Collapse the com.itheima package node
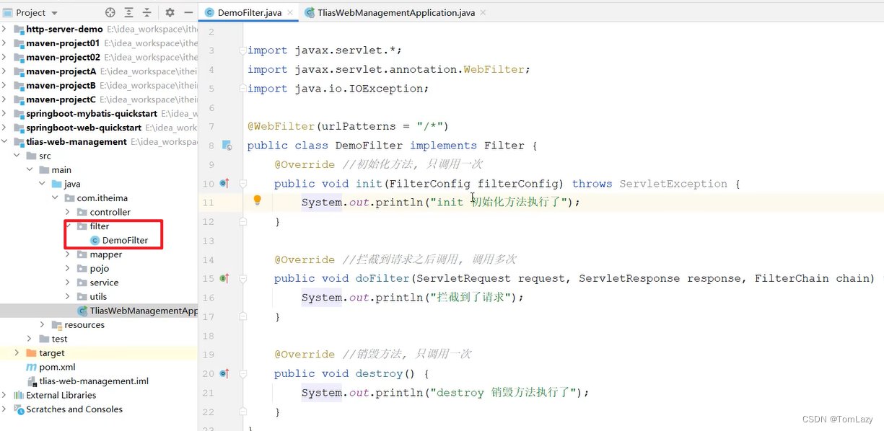 point(56,197)
